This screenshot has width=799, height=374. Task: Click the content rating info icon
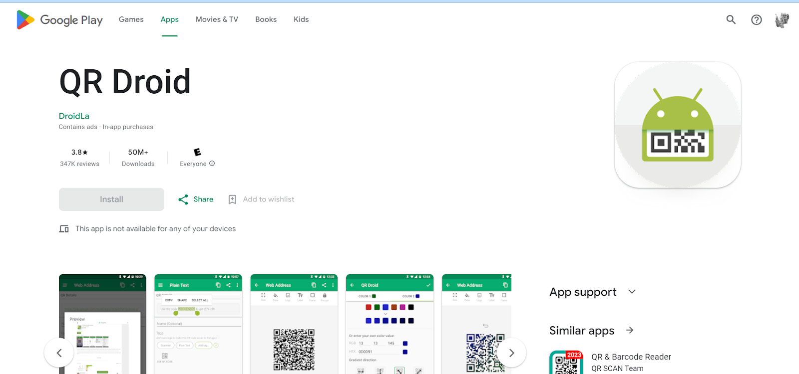pos(212,164)
